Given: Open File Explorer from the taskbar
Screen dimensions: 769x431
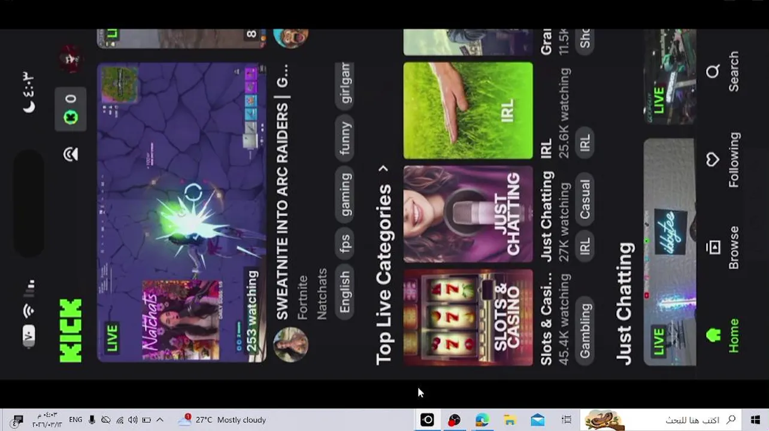Looking at the screenshot, I should click(510, 420).
